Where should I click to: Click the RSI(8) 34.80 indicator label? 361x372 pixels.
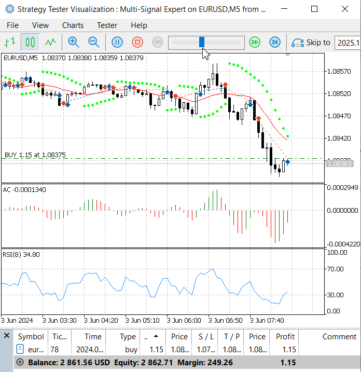pos(21,255)
